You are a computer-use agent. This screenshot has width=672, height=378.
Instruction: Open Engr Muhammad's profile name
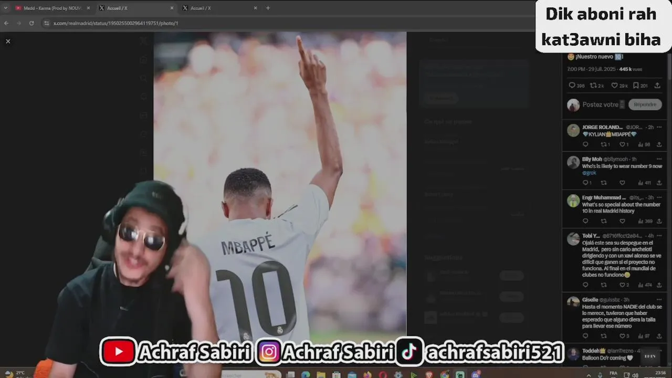pos(604,197)
